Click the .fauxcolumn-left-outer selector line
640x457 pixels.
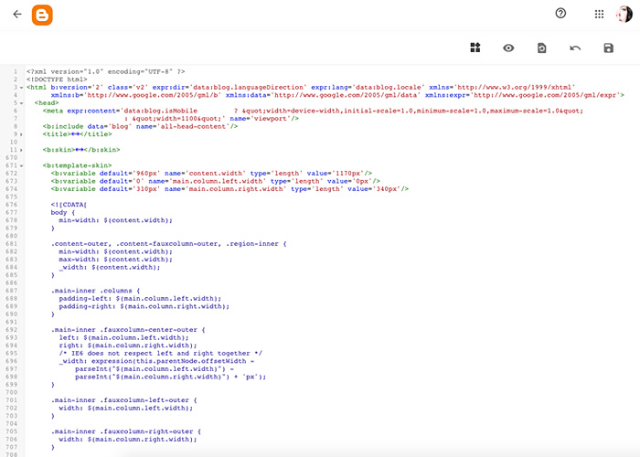click(x=123, y=400)
